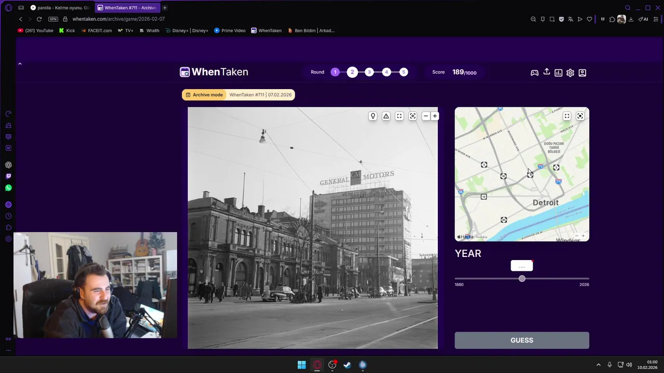Screen dimensions: 664x373
Task: Recenter the map with the target icon
Action: point(580,116)
